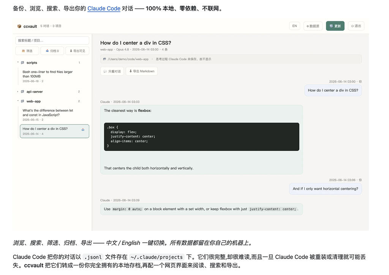Click the folder icon beside /Users/demo/code/web-app
Image resolution: width=389 pixels, height=275 pixels.
tap(104, 59)
